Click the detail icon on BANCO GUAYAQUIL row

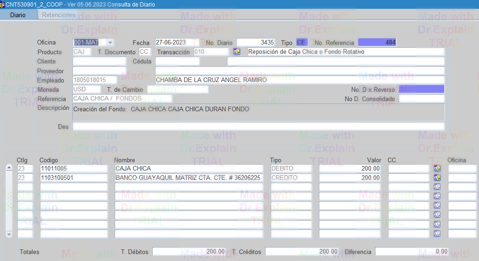(x=437, y=178)
